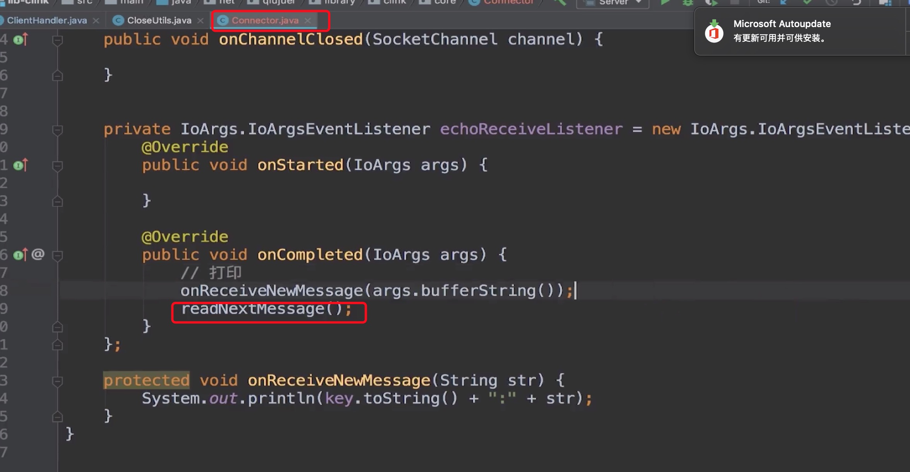Click the 'new' keyword in the listener declaration

pos(666,129)
